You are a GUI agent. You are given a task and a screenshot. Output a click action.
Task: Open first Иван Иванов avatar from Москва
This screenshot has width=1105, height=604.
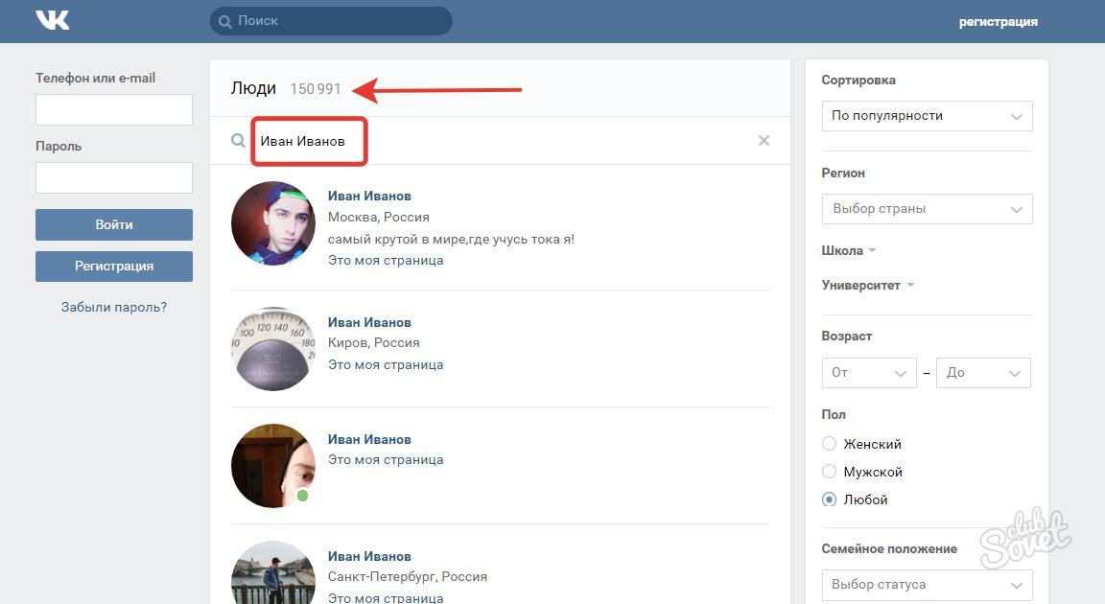pos(273,223)
